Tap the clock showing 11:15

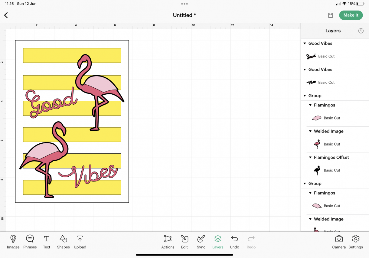point(9,4)
